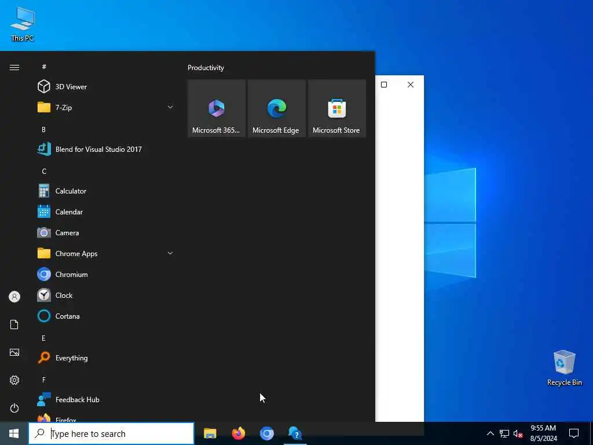Click the B letter header

(44, 129)
